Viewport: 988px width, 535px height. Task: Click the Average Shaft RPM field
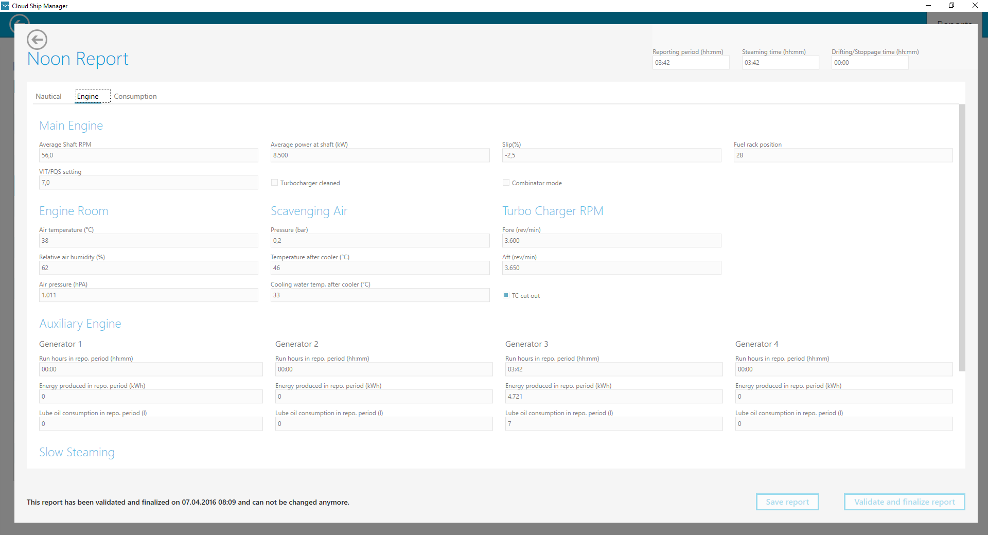coord(148,155)
